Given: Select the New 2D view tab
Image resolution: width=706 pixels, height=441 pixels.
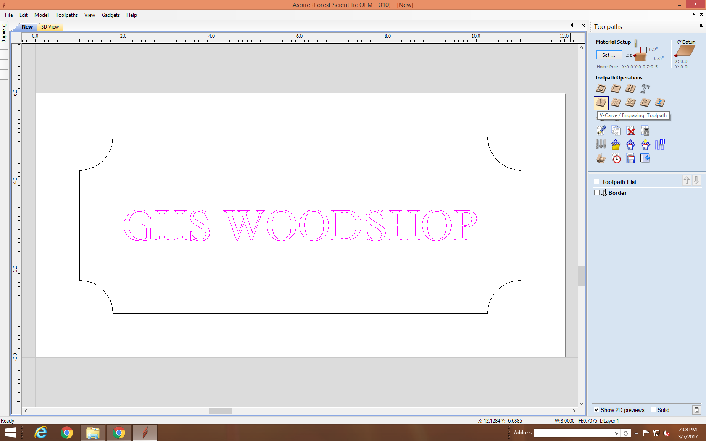Looking at the screenshot, I should (x=27, y=27).
